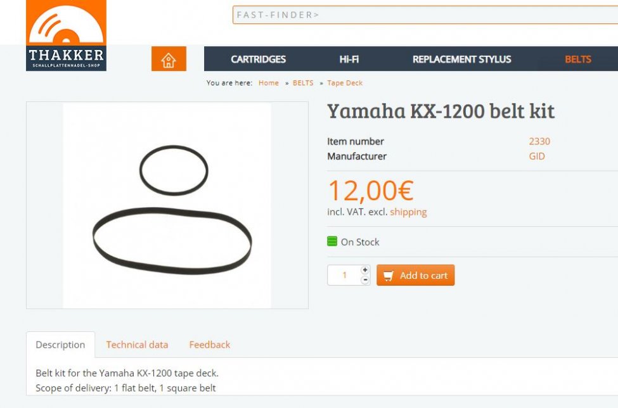
Task: Decrease quantity with the minus stepper
Action: pyautogui.click(x=365, y=280)
